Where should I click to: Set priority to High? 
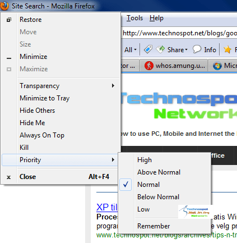click(164, 160)
